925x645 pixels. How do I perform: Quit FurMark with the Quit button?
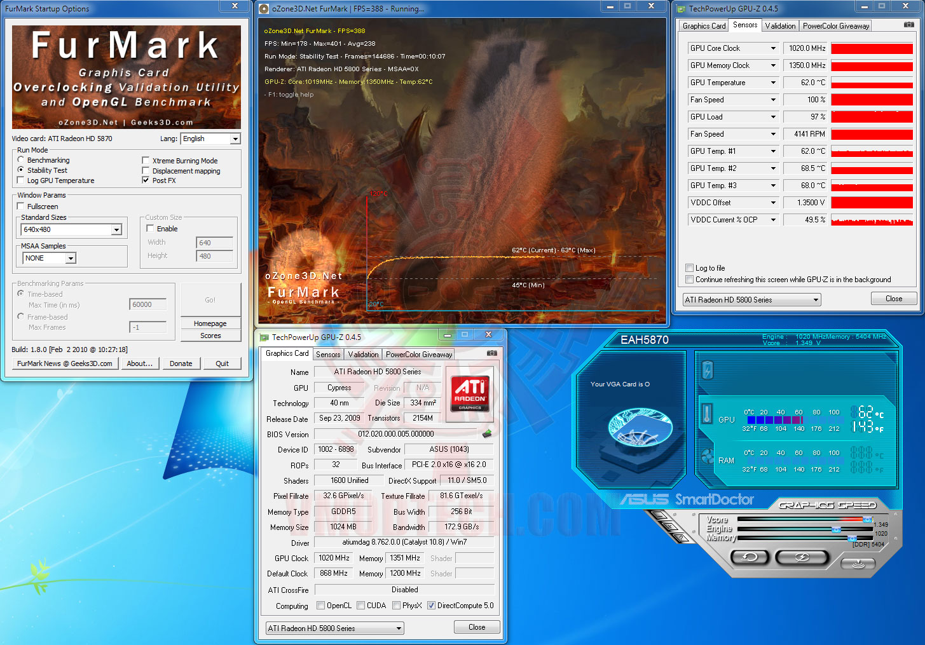pyautogui.click(x=222, y=363)
